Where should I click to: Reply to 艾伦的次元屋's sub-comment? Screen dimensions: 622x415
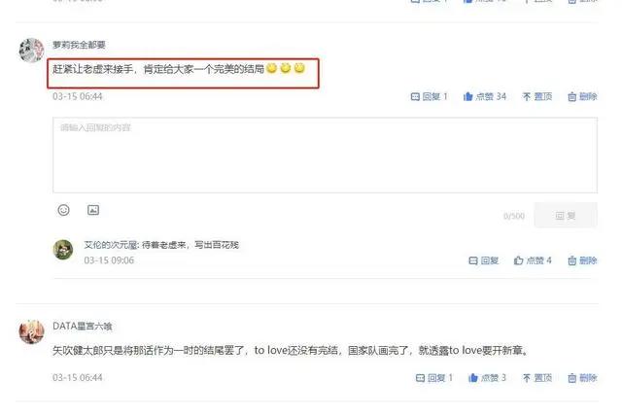pyautogui.click(x=484, y=260)
